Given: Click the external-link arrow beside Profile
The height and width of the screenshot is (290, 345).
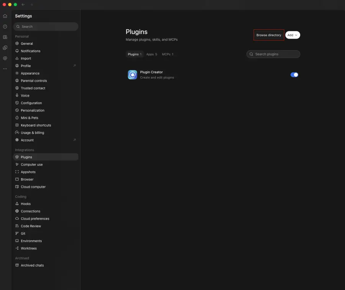Looking at the screenshot, I should (75, 66).
